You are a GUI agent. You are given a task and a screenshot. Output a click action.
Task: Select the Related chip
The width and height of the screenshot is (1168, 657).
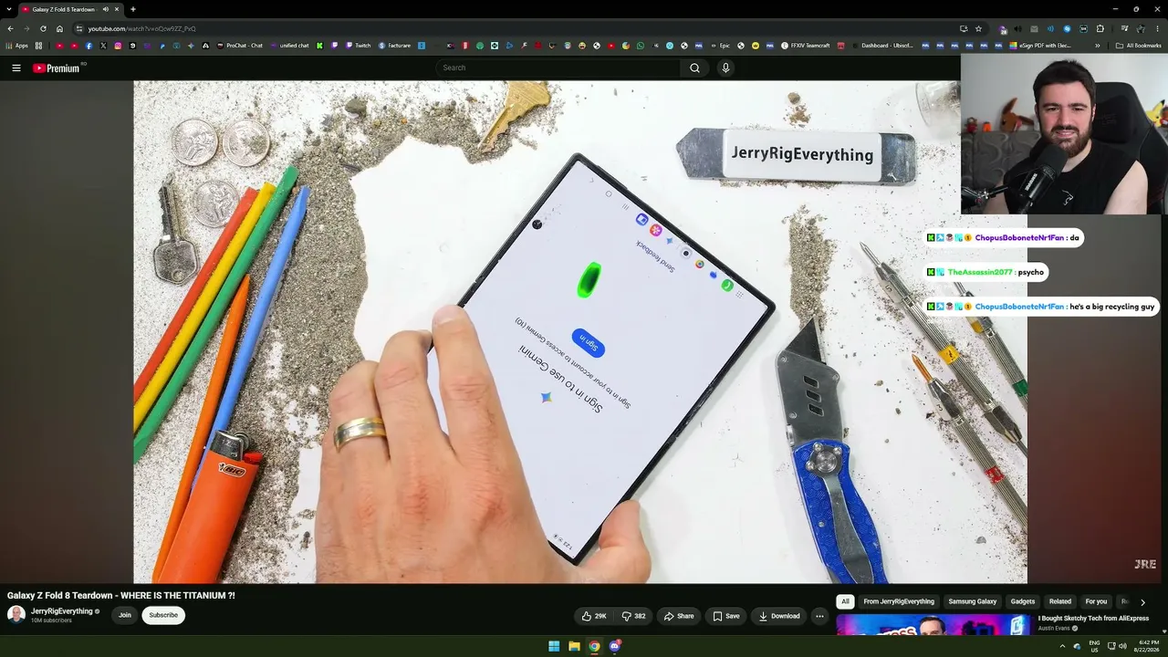pos(1060,601)
